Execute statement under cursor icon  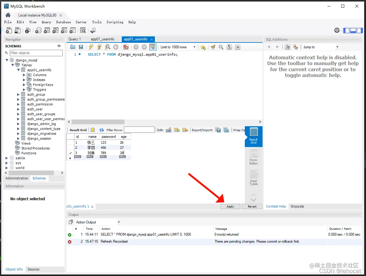point(99,47)
